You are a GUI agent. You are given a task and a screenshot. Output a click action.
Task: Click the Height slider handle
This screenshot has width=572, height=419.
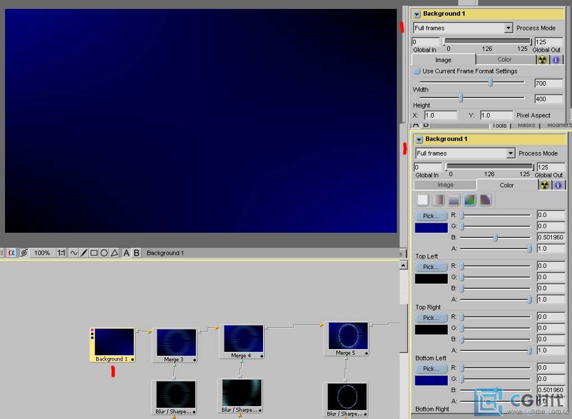point(461,98)
